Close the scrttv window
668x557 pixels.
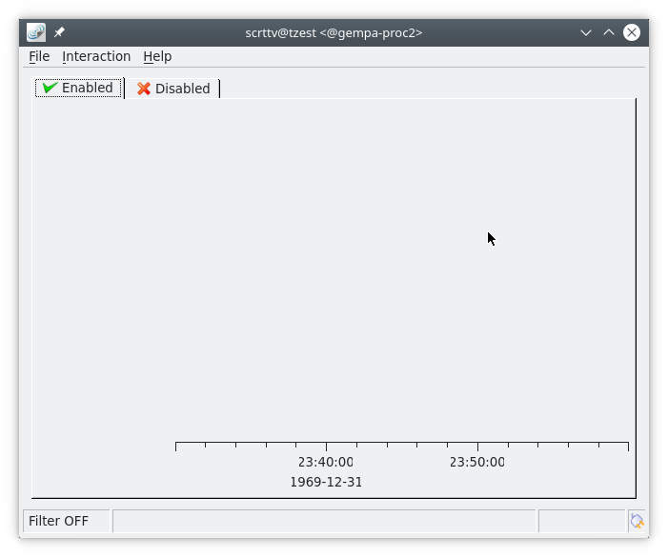632,32
